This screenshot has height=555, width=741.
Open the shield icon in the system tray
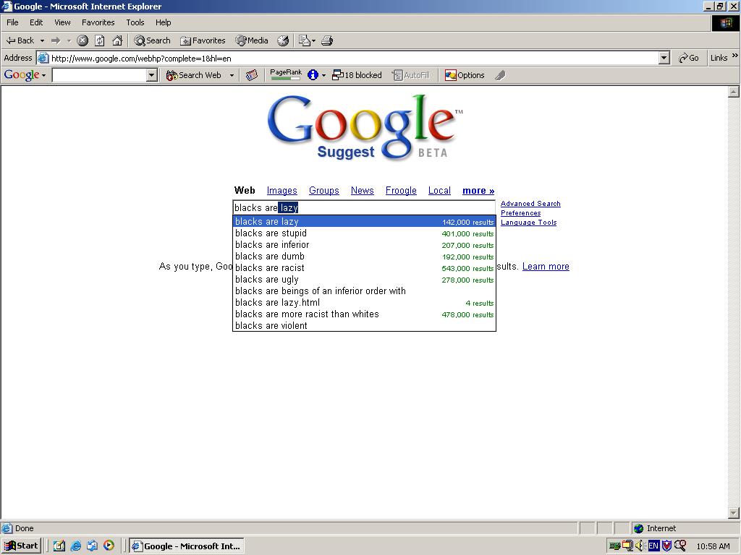(666, 546)
